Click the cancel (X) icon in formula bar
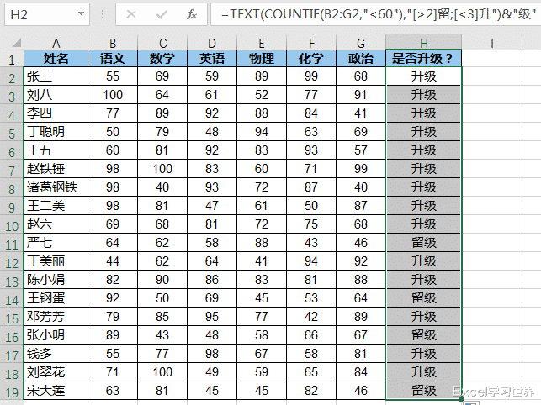 click(x=131, y=14)
